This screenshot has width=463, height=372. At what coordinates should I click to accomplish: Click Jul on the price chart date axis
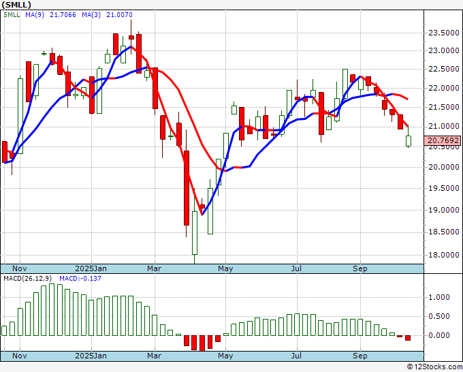296,268
